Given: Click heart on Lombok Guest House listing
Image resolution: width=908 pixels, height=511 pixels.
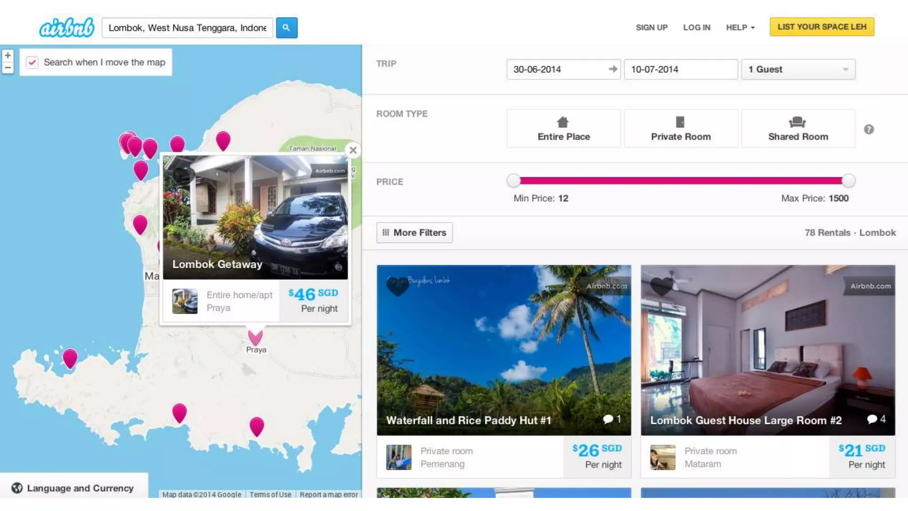Looking at the screenshot, I should pos(661,286).
